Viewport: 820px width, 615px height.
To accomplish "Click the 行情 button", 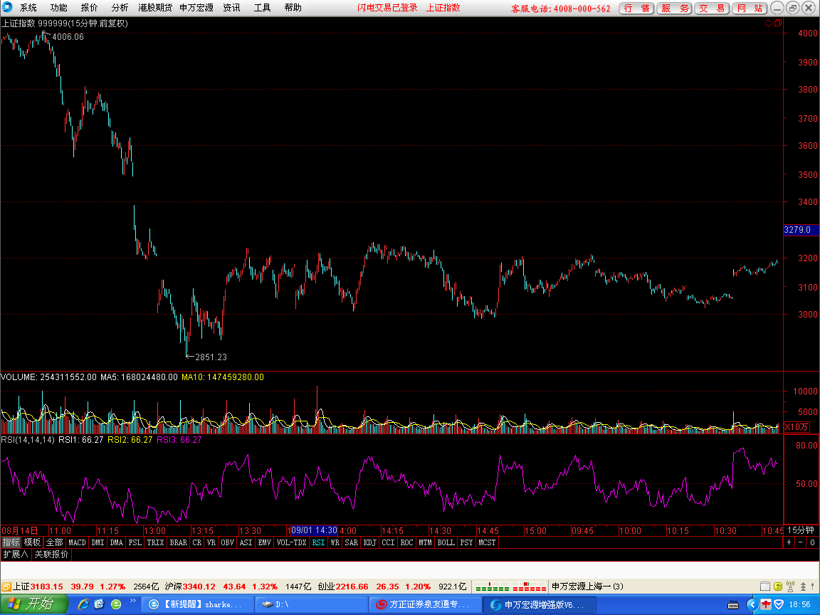I will click(x=636, y=8).
